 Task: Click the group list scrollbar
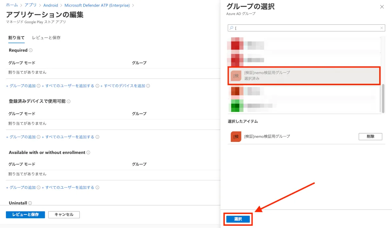click(383, 98)
